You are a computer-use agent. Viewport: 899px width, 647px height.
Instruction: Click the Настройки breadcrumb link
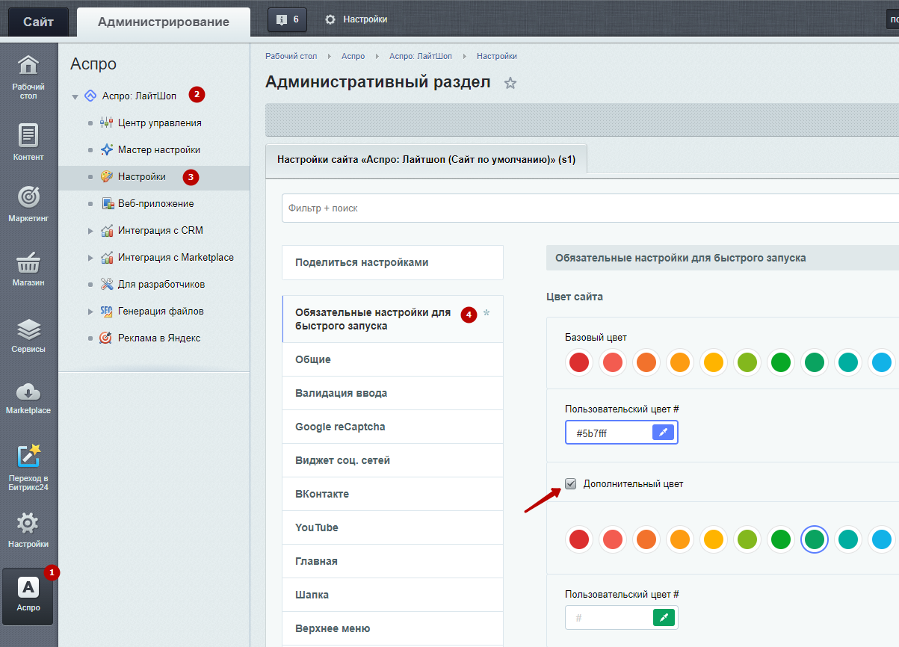pos(497,56)
